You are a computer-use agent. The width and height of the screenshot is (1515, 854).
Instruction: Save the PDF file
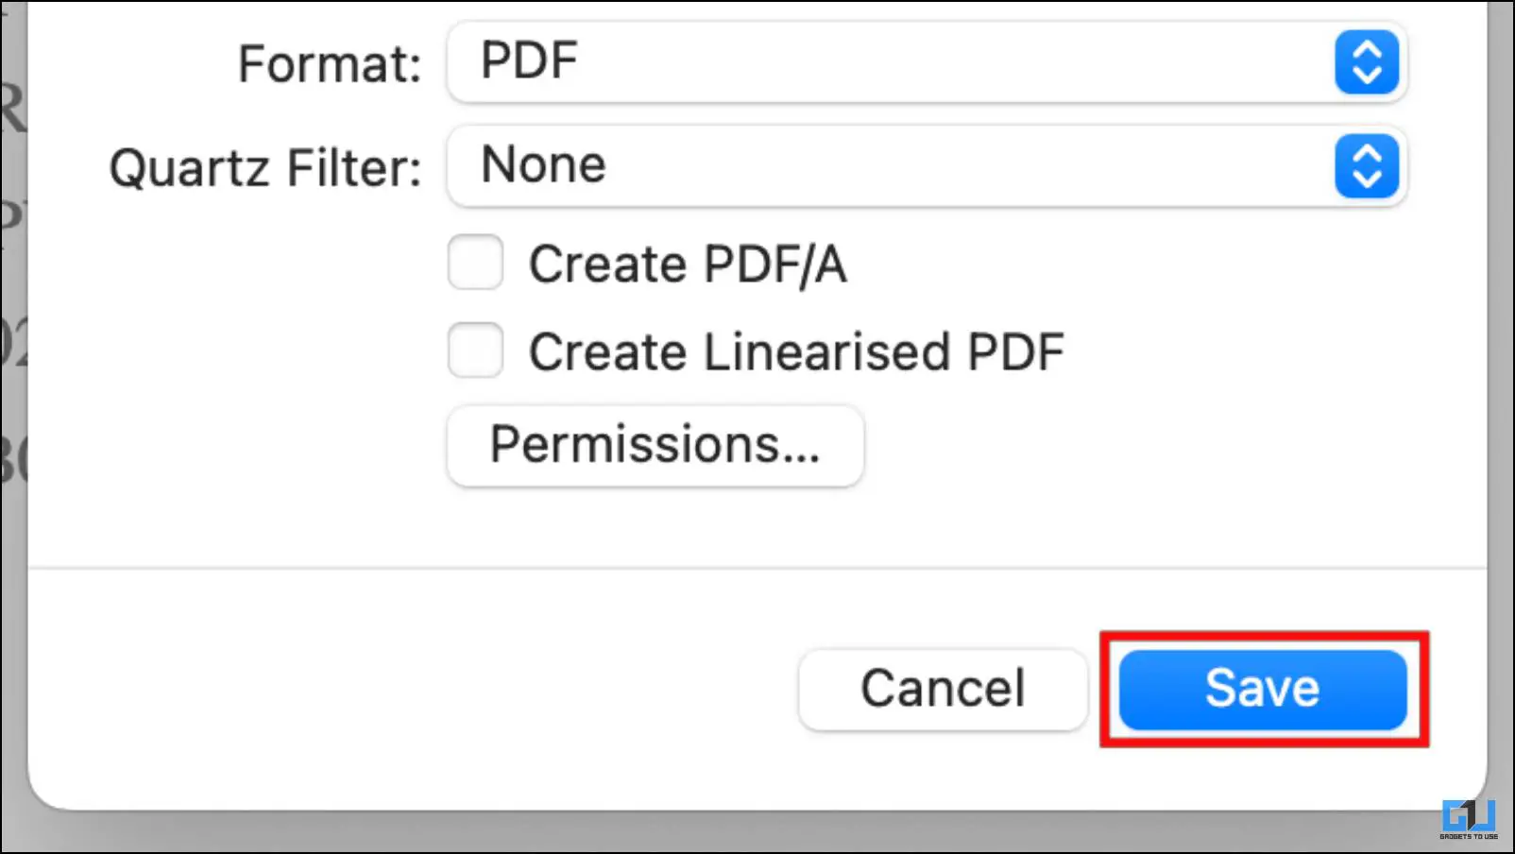pyautogui.click(x=1263, y=689)
